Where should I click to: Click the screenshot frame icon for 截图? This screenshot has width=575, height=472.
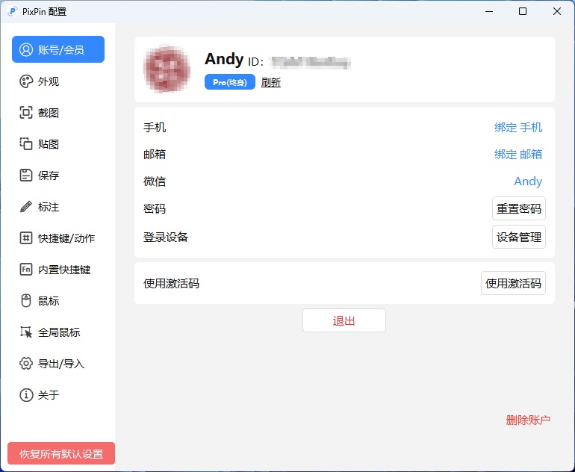point(26,113)
